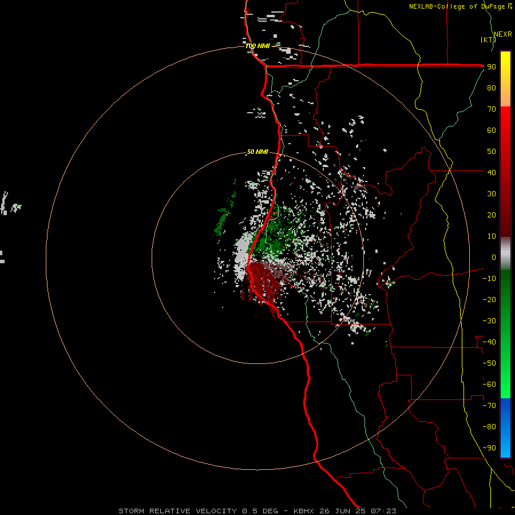Screen dimensions: 515x515
Task: Click the -30 knot value on the scale
Action: [489, 321]
